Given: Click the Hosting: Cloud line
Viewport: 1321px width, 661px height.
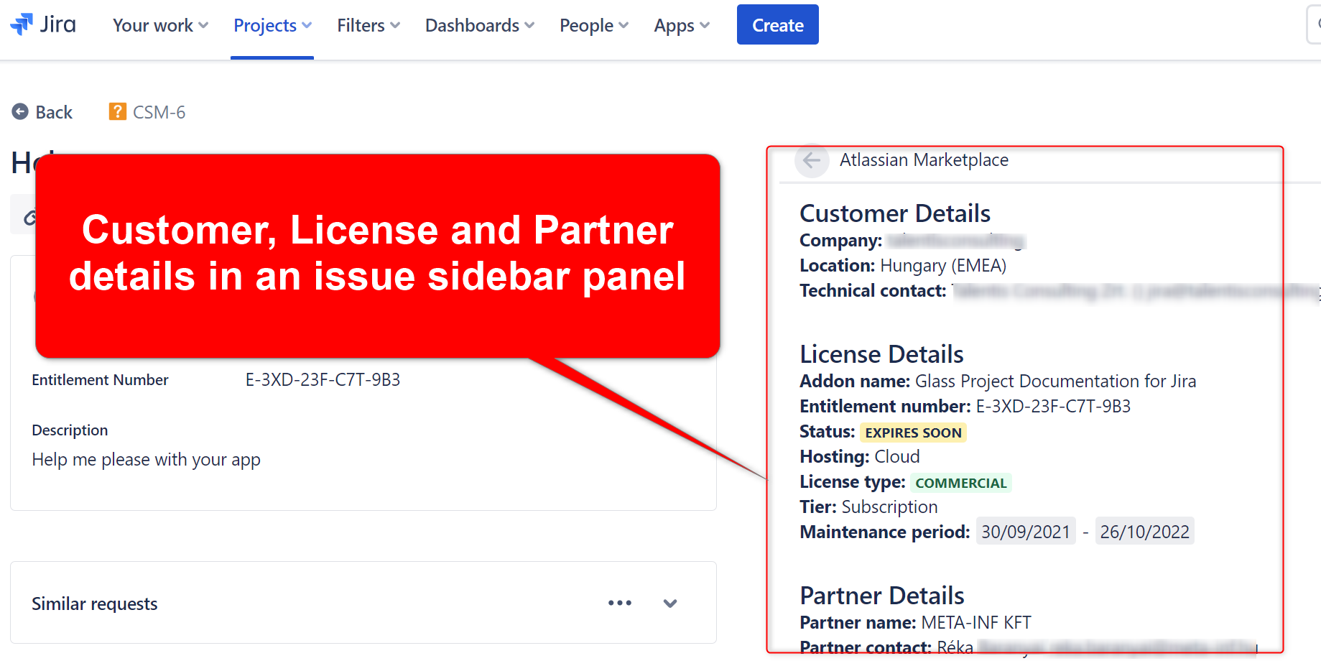Looking at the screenshot, I should coord(860,456).
